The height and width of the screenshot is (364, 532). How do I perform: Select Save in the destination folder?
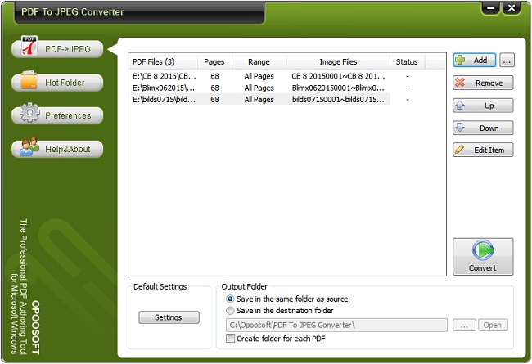[x=280, y=310]
